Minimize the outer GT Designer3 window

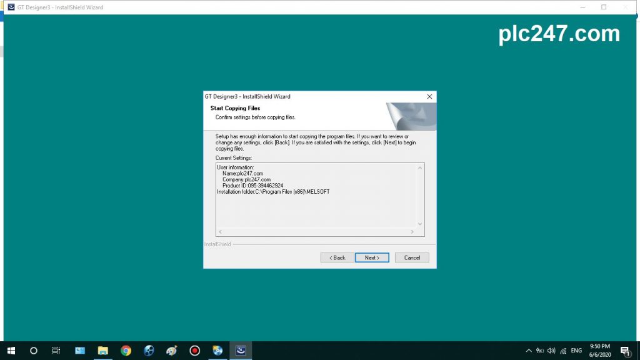(582, 7)
